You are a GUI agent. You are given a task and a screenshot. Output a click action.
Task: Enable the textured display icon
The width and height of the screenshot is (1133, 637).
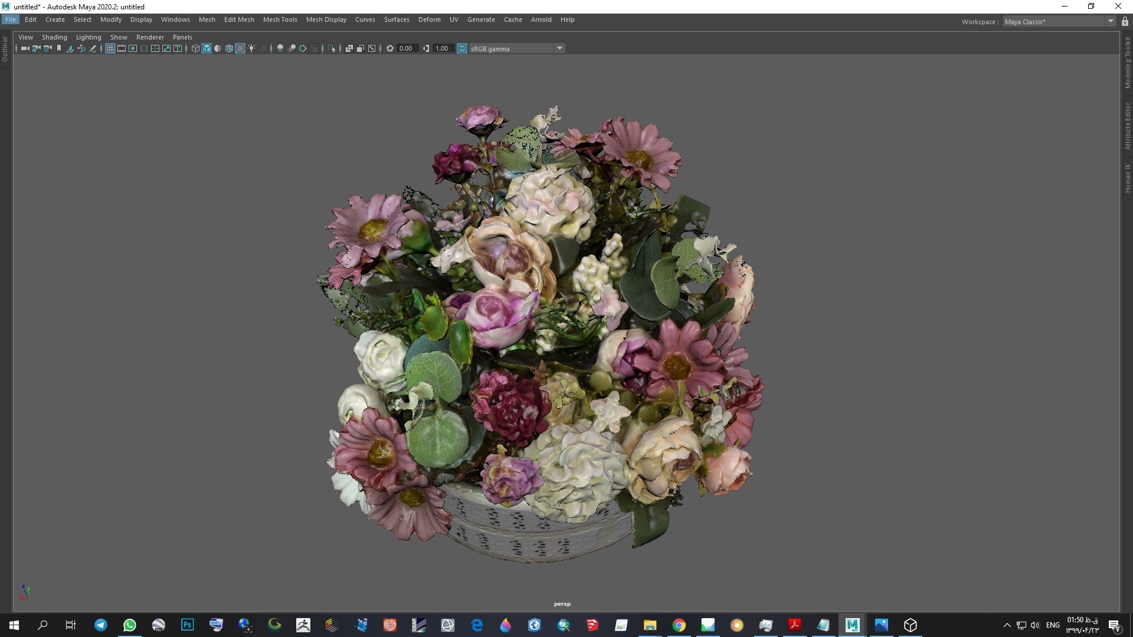(241, 48)
